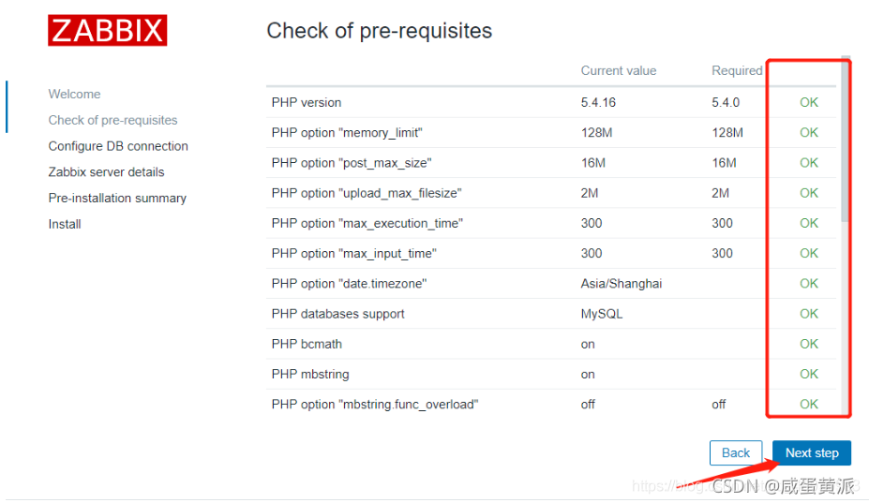This screenshot has height=503, width=869.
Task: Select Pre-installation summary step
Action: tap(117, 199)
